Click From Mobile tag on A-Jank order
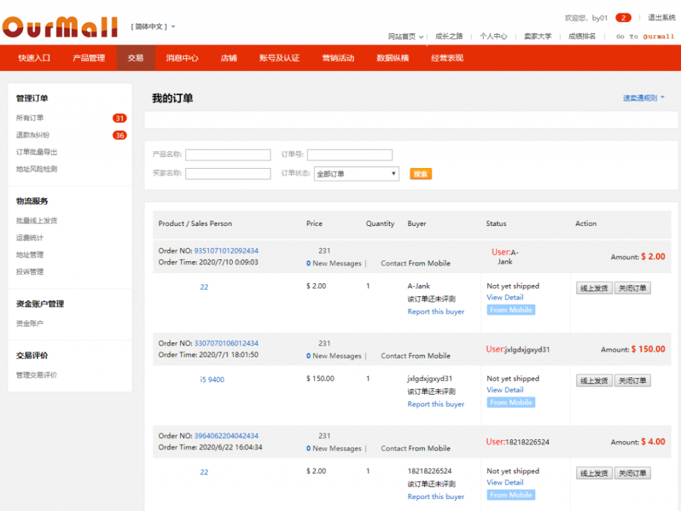681x511 pixels. [511, 310]
